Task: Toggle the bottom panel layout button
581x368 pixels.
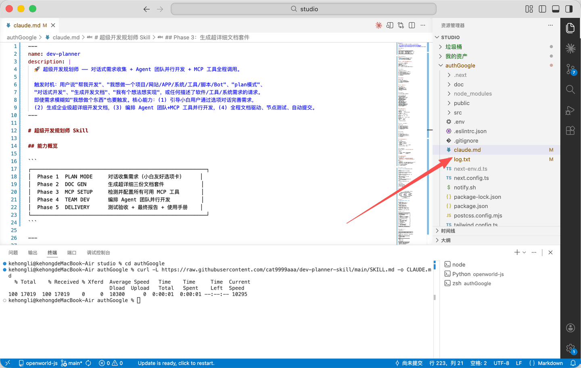Action: [x=556, y=9]
